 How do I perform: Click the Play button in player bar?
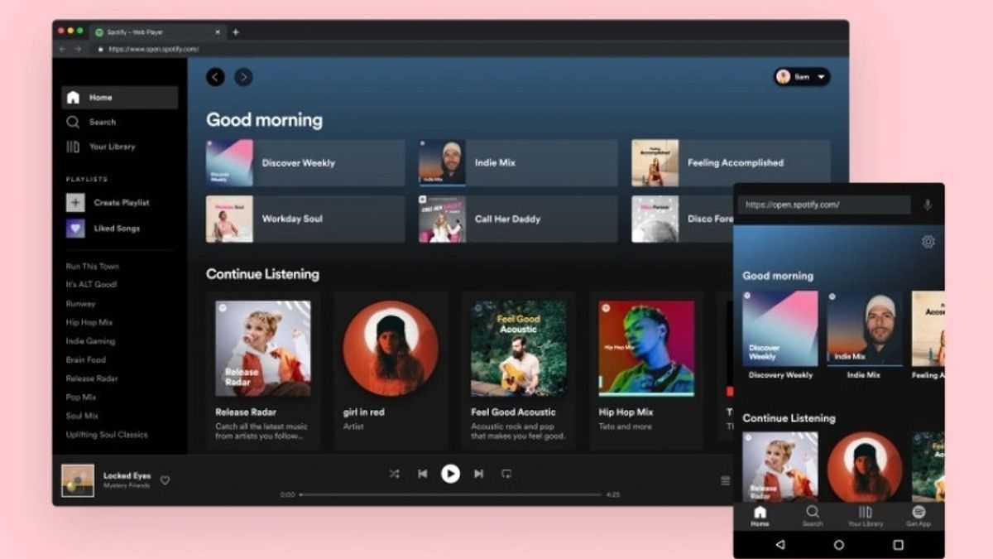click(450, 474)
